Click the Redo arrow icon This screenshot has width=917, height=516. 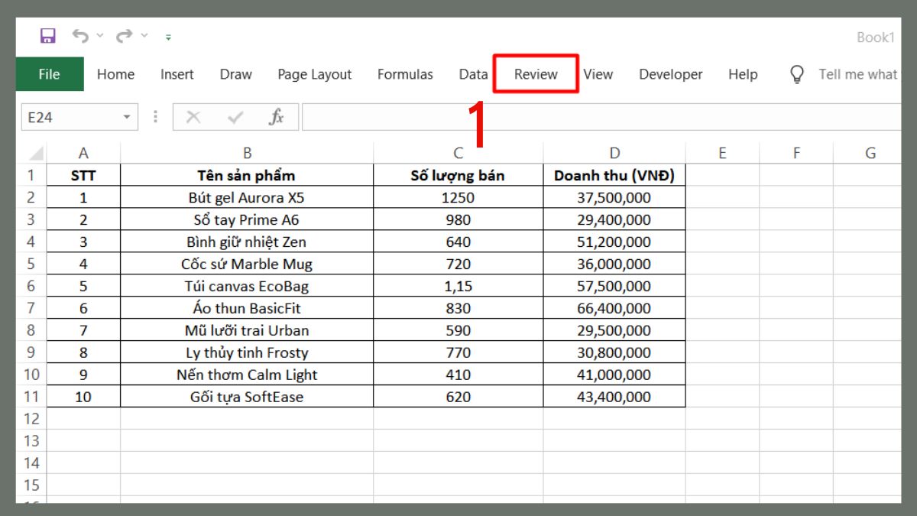(124, 36)
